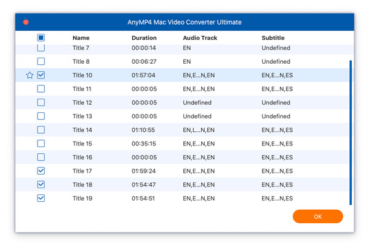Deselect the Title 19 checkbox

41,198
